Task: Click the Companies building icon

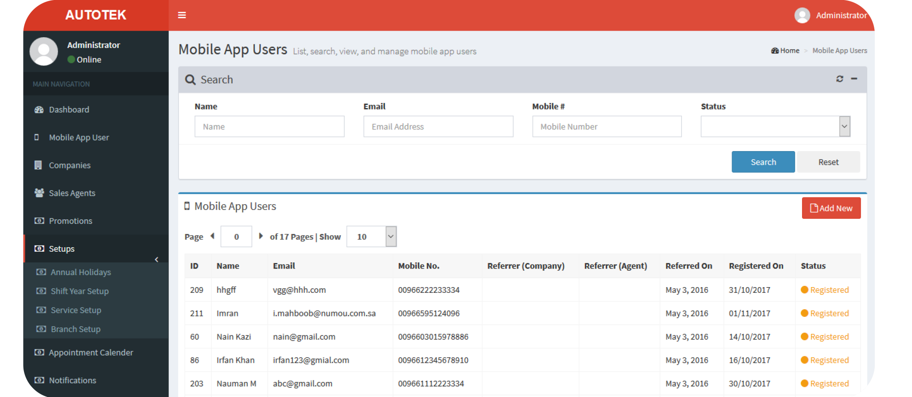Action: [38, 165]
